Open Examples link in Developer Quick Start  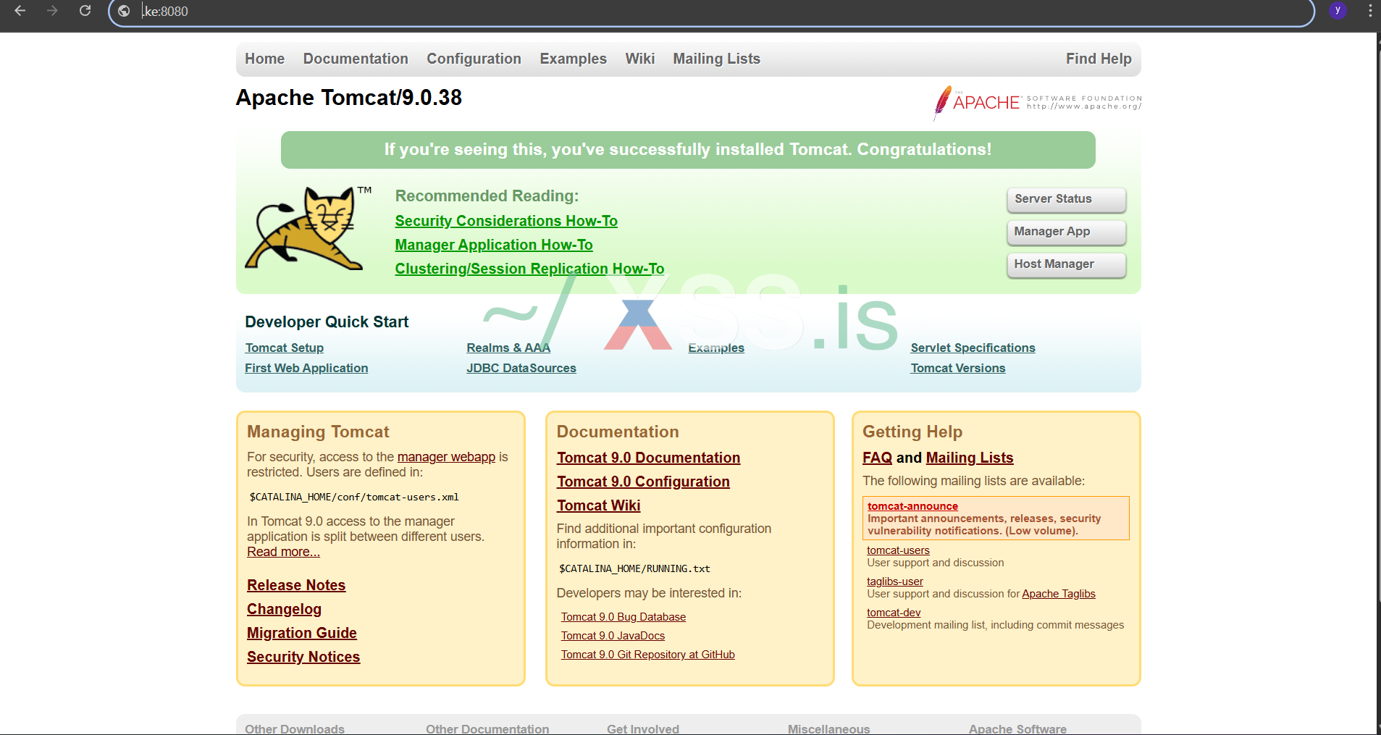tap(716, 348)
